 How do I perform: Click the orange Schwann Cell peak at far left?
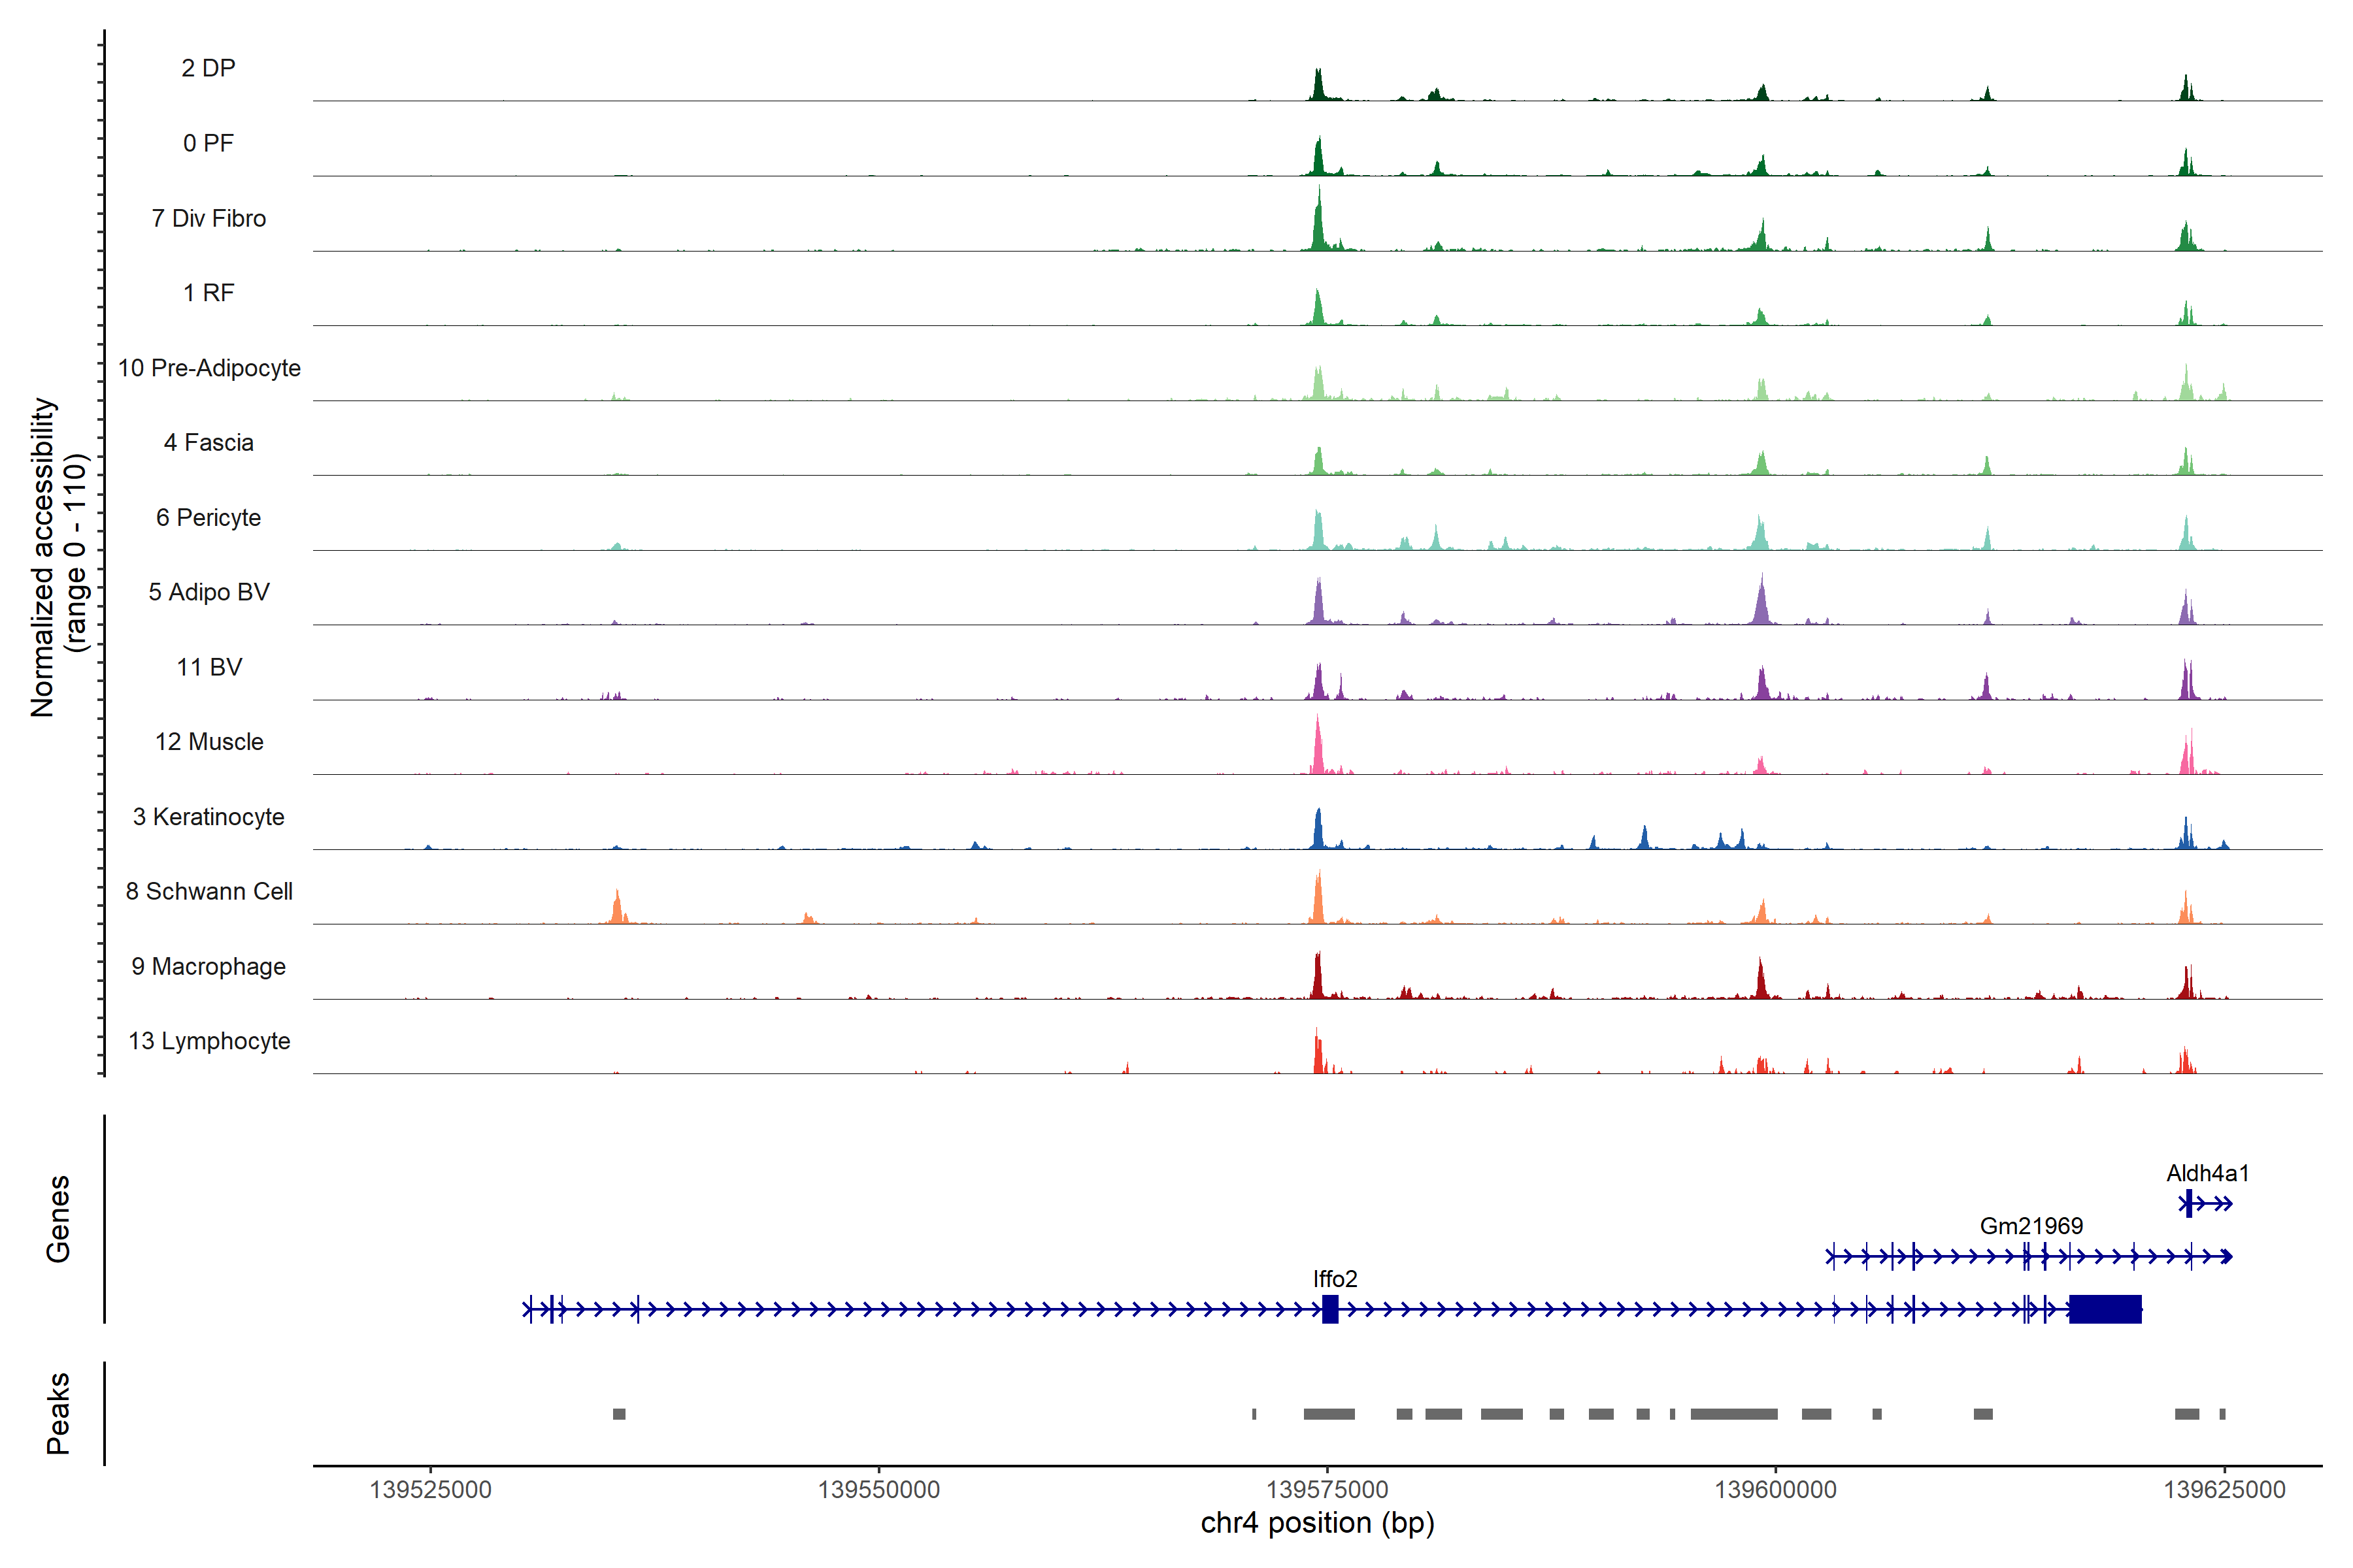(617, 906)
